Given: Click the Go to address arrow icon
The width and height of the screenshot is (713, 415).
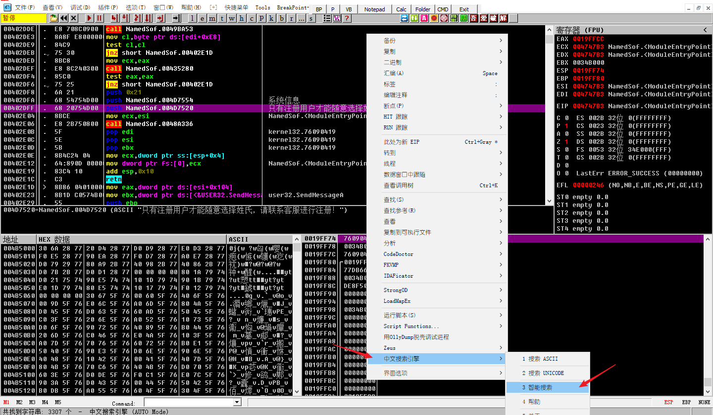Looking at the screenshot, I should (177, 18).
